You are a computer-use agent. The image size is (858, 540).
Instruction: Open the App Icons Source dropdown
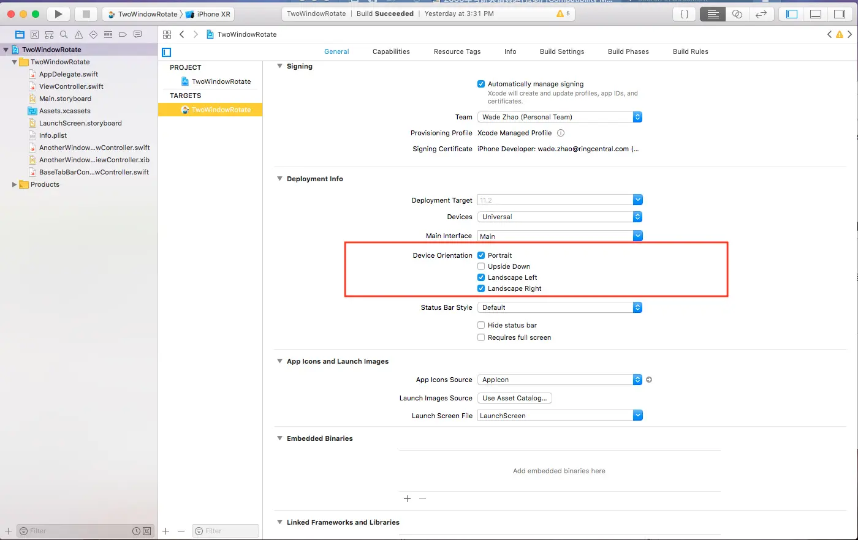pos(560,380)
